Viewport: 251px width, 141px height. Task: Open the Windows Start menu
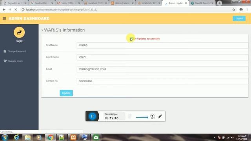tap(5, 137)
